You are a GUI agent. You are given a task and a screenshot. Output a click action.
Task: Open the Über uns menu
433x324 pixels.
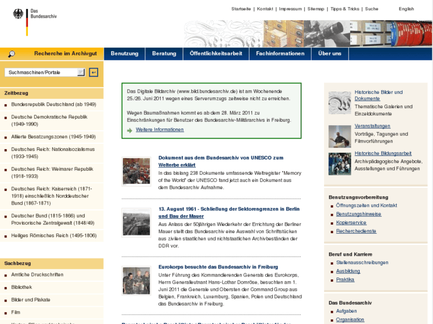tap(330, 54)
